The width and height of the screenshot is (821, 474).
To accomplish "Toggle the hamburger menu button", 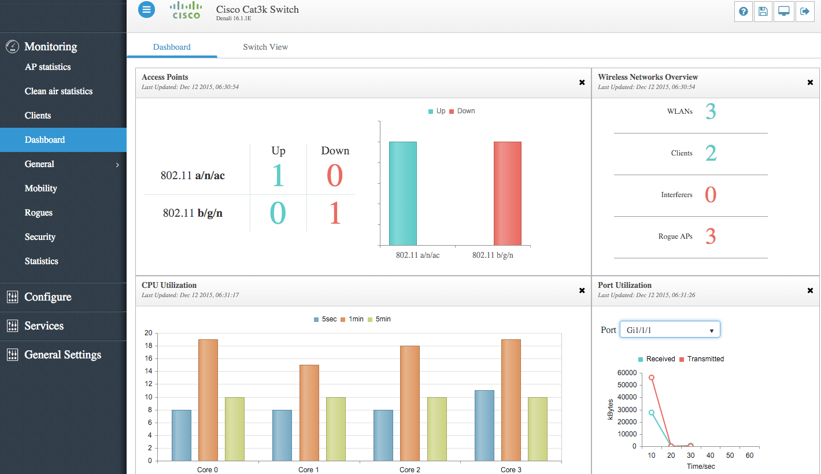I will (146, 9).
